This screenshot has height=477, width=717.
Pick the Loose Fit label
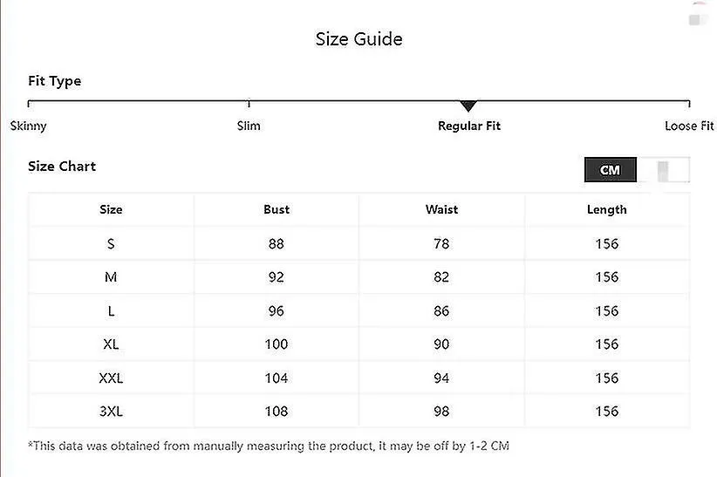tap(689, 126)
